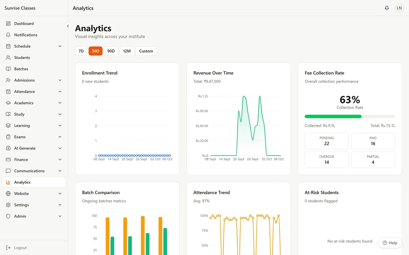Open the Batches menu item
This screenshot has width=409, height=255.
click(x=34, y=69)
